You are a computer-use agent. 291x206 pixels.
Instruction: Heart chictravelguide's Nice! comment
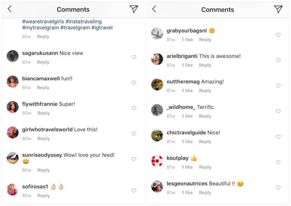coord(278,137)
